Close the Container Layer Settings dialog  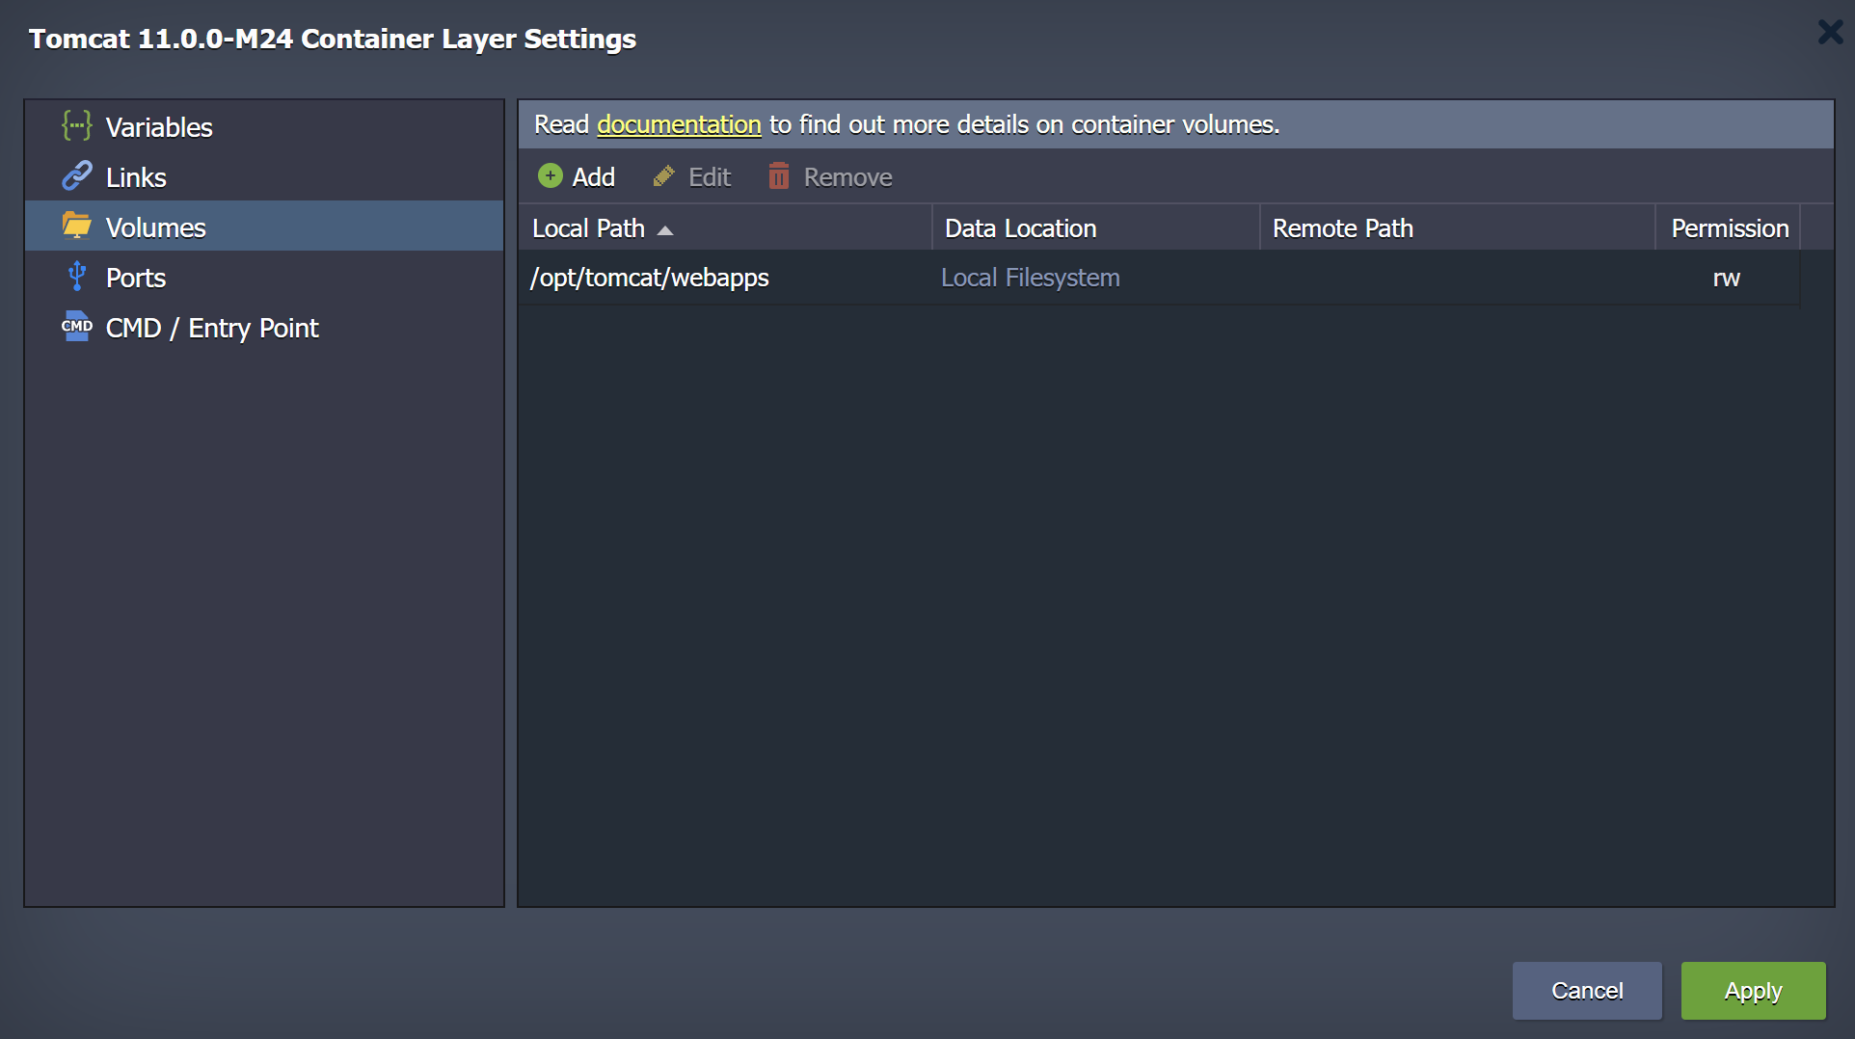click(x=1830, y=33)
